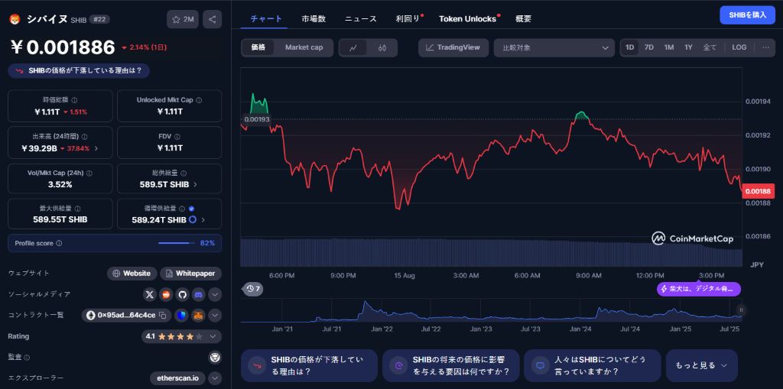Show info for 出来高 (24時間)

pyautogui.click(x=84, y=136)
